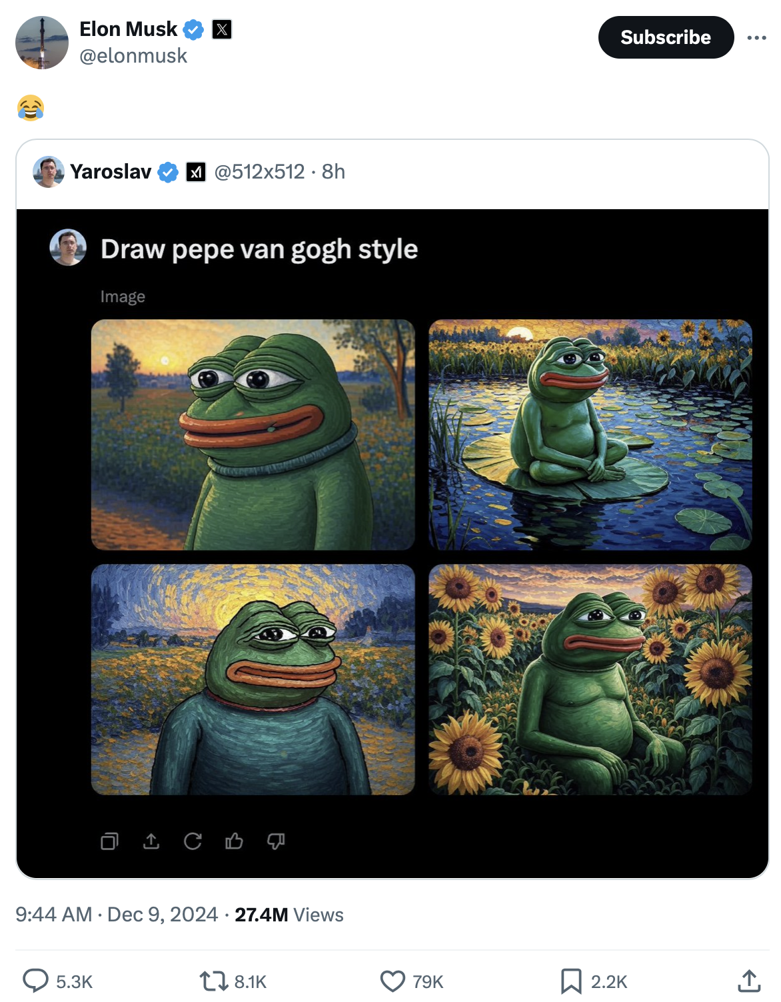Click the Subscribe button
781x1002 pixels.
point(666,37)
